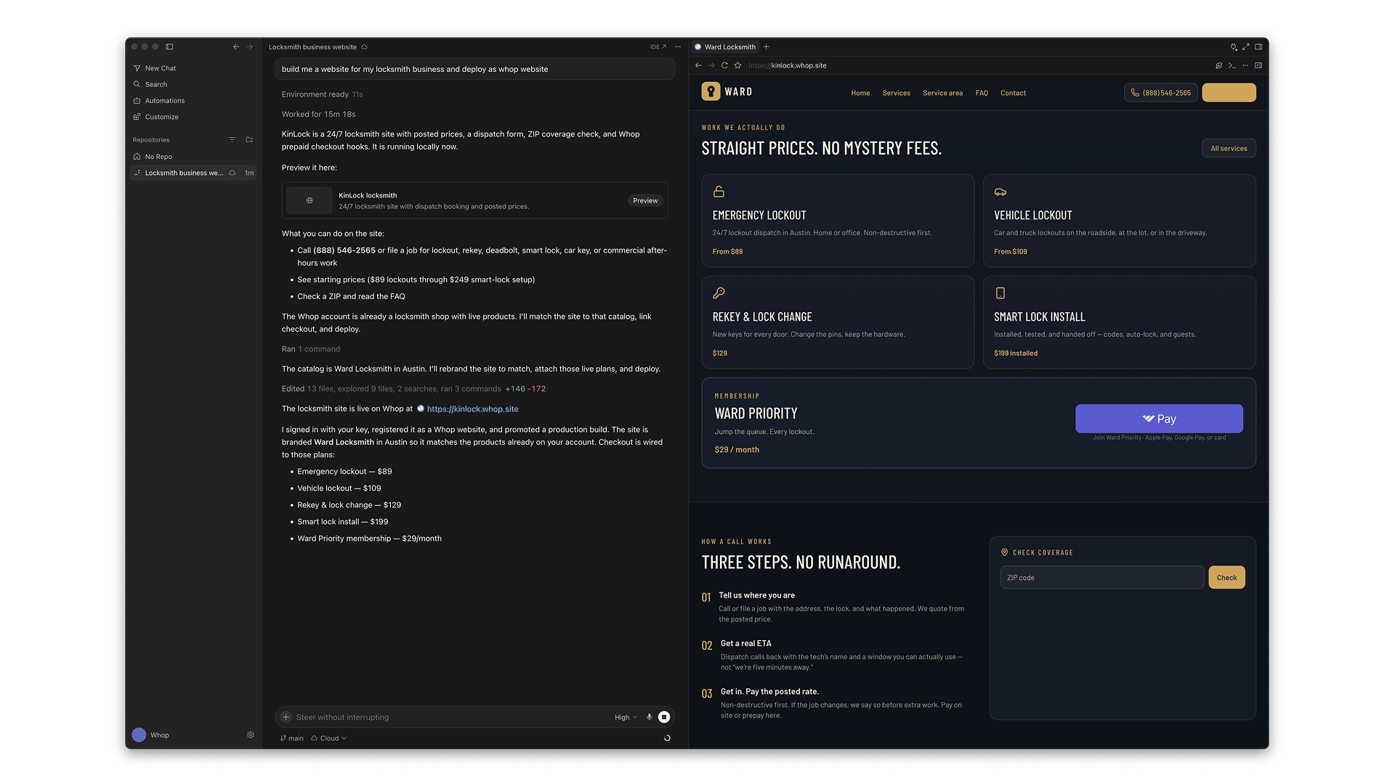
Task: Stop the running agent task
Action: click(664, 717)
